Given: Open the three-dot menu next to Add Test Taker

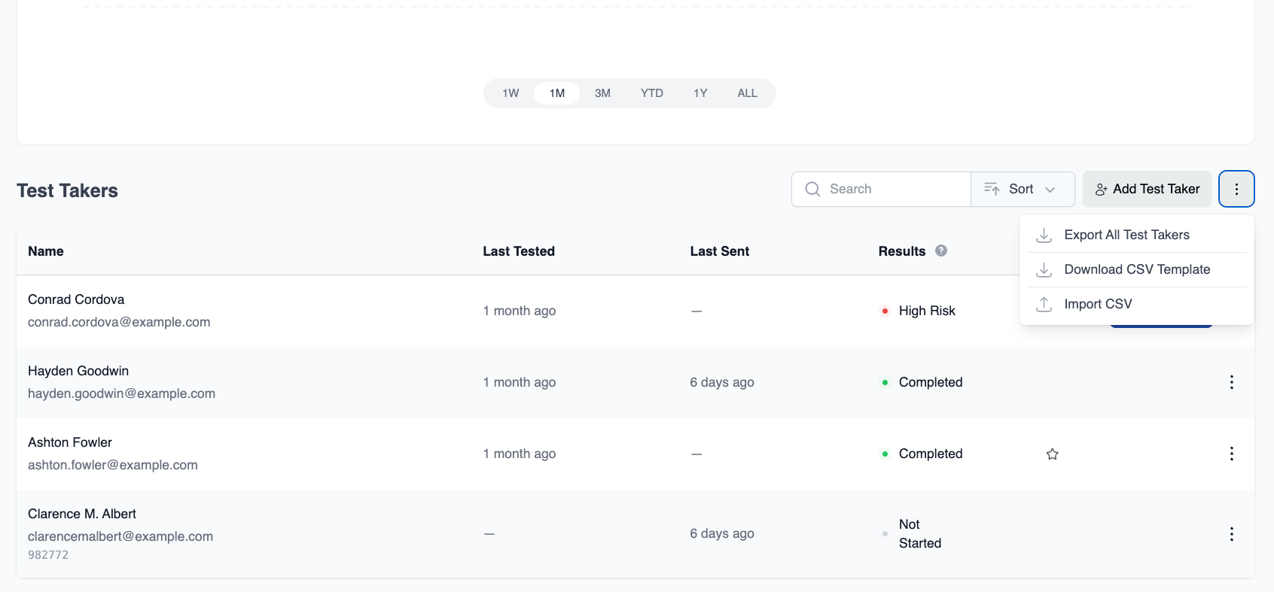Looking at the screenshot, I should click(1236, 189).
